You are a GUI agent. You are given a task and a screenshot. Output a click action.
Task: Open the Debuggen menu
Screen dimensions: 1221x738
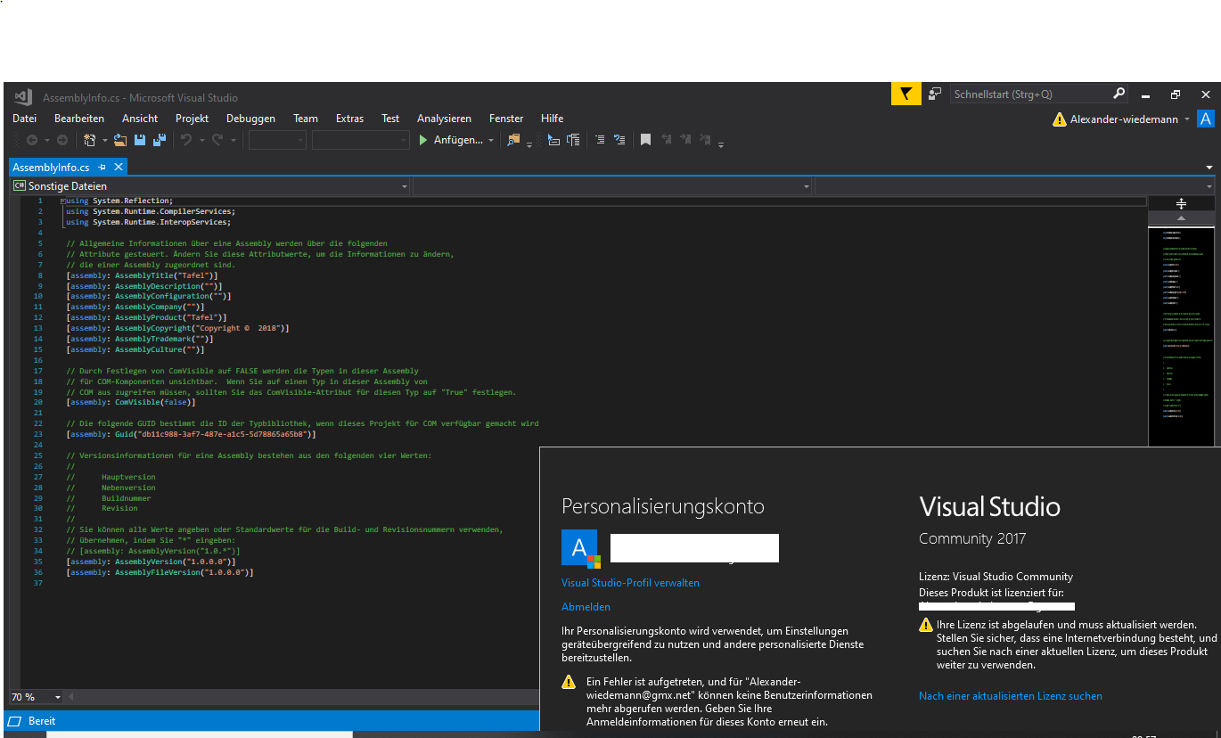[x=250, y=119]
